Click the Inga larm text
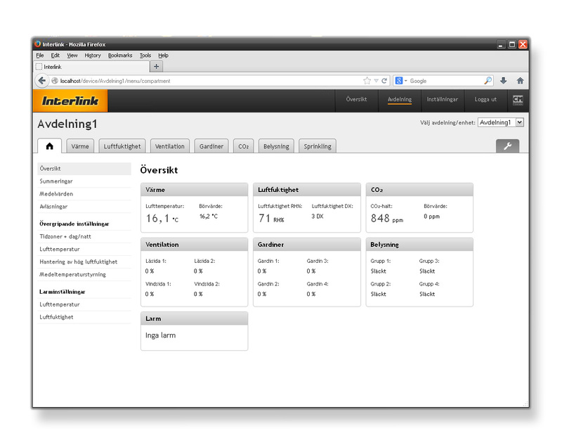This screenshot has height=445, width=562. [x=161, y=335]
